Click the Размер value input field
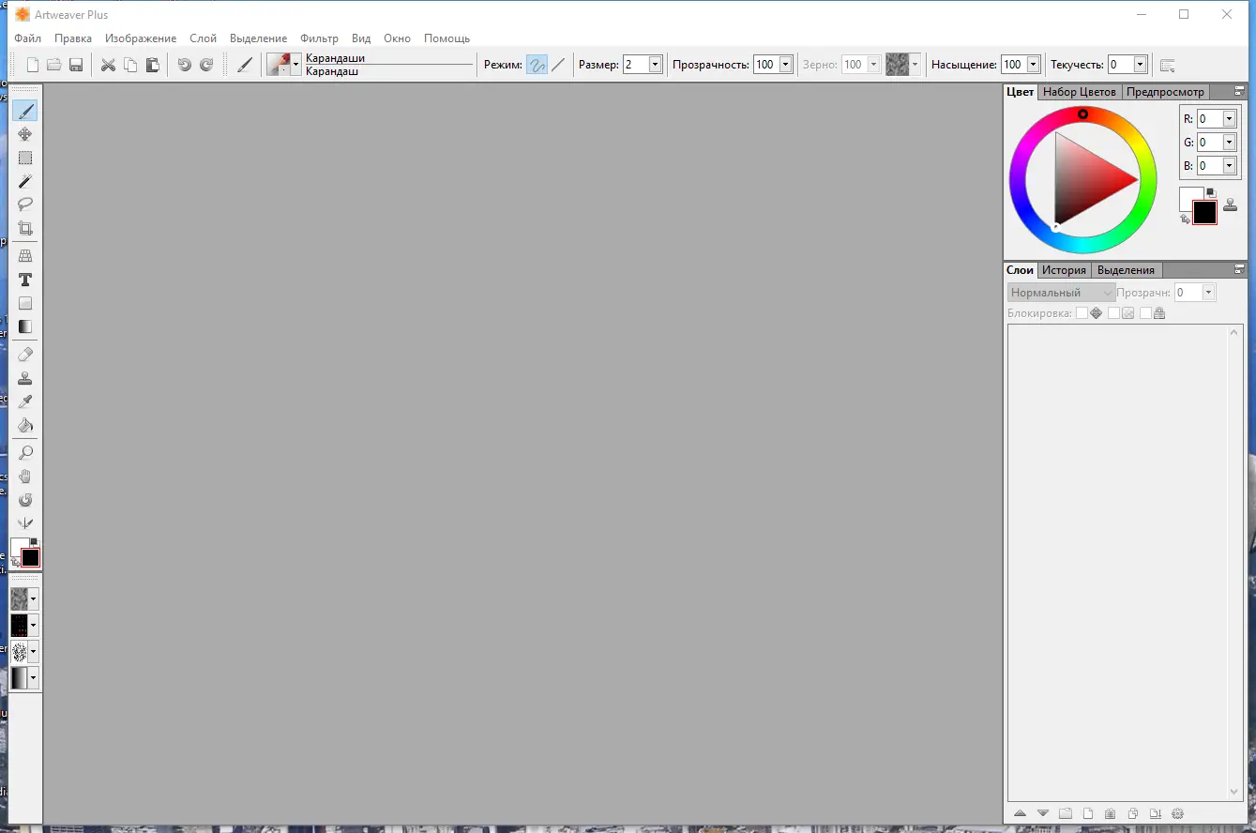 click(636, 65)
